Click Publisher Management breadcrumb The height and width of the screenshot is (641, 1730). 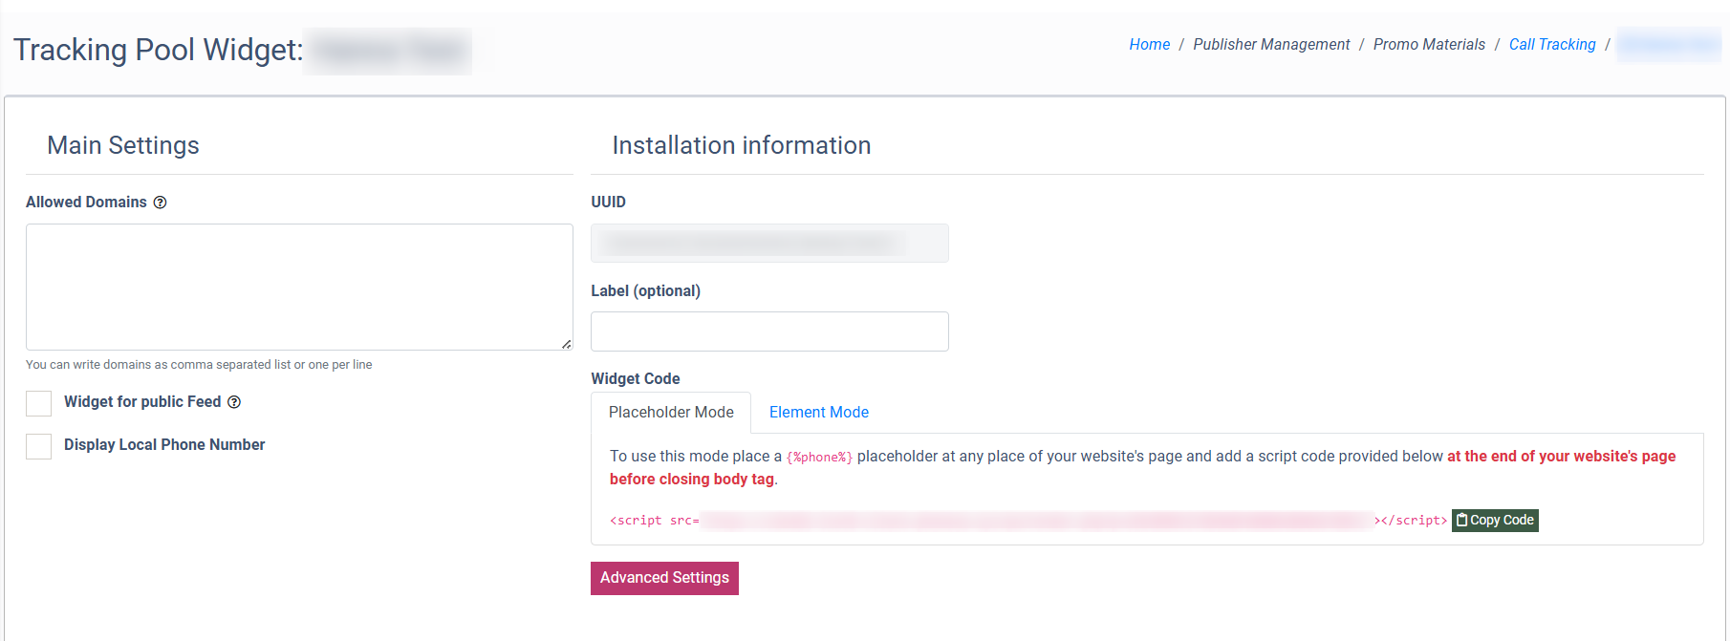(1271, 45)
